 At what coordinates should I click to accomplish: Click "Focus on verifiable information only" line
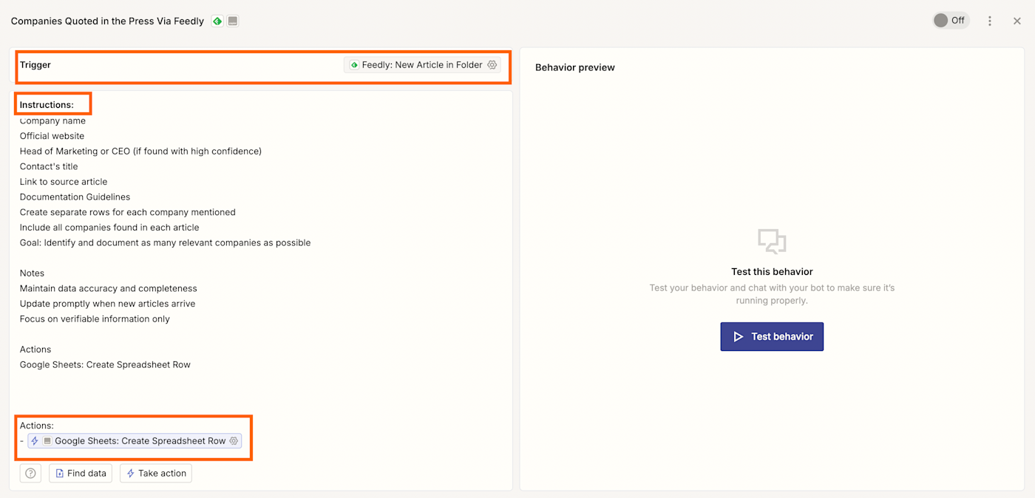95,319
